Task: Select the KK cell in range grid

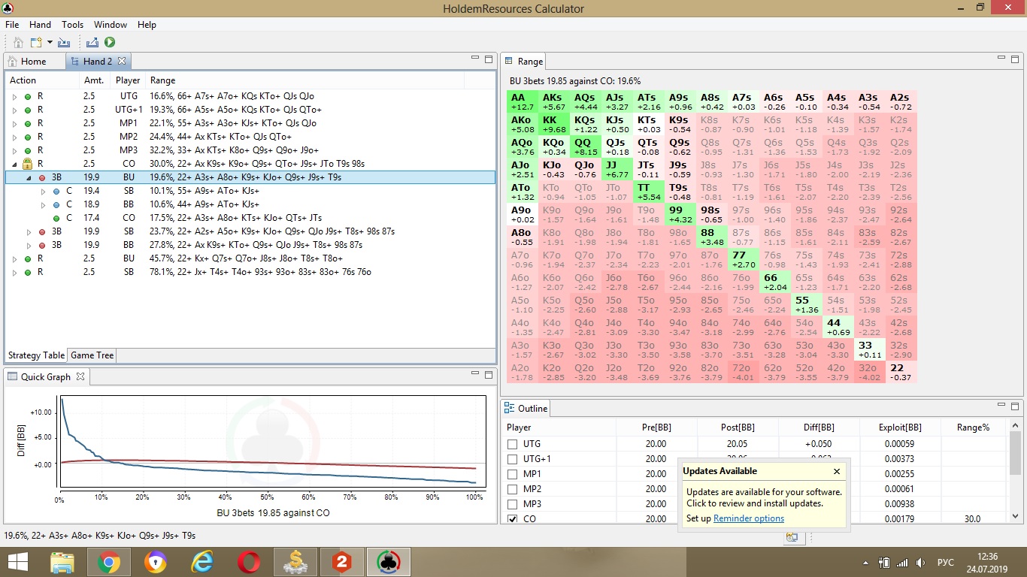Action: 554,124
